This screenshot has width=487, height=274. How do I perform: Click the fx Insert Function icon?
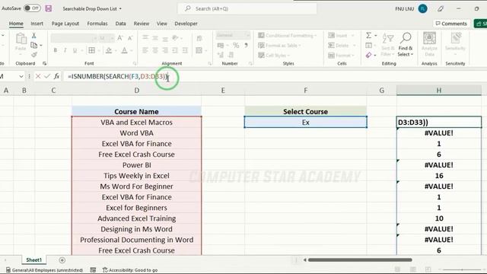tap(56, 76)
